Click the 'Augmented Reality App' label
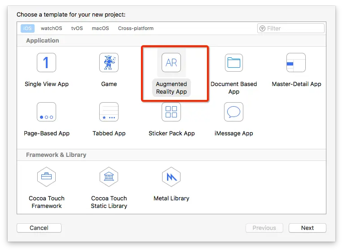The height and width of the screenshot is (251, 343). click(x=171, y=88)
